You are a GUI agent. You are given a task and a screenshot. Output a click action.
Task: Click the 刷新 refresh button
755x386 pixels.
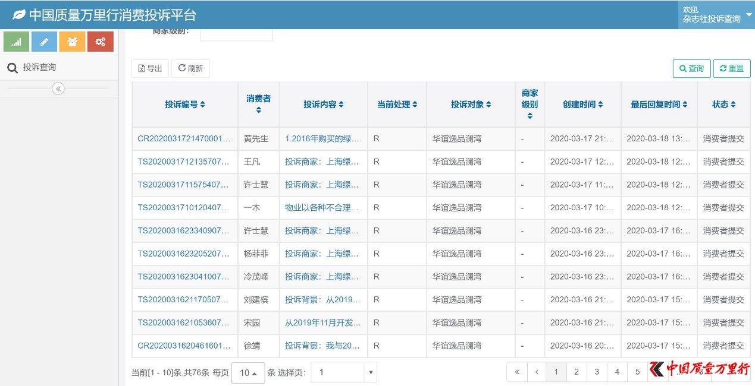click(x=190, y=69)
